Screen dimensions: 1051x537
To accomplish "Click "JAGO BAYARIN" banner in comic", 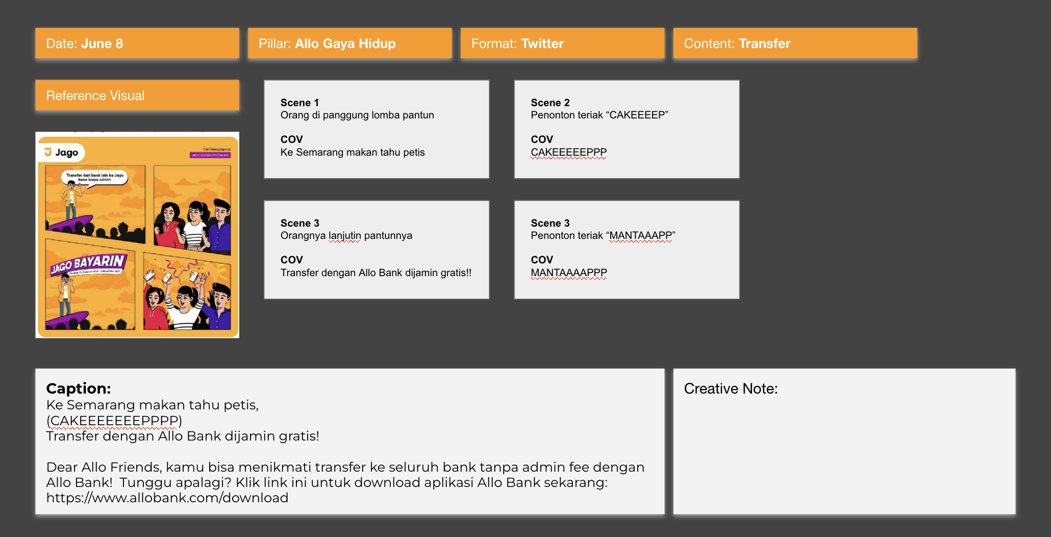I will (x=88, y=263).
